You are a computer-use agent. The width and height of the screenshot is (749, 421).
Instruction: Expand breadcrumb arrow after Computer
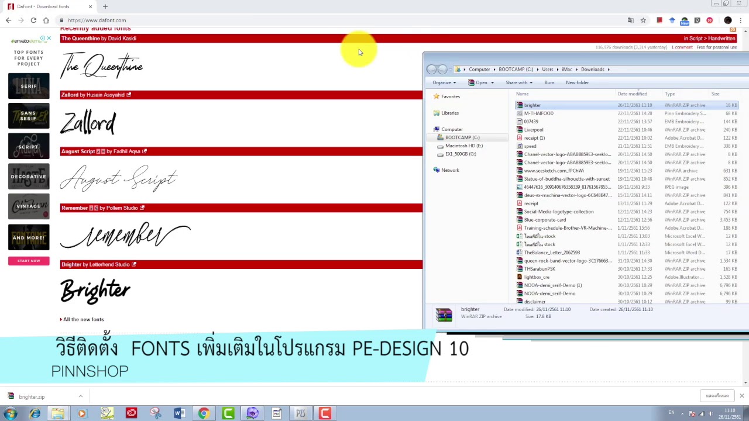[494, 70]
